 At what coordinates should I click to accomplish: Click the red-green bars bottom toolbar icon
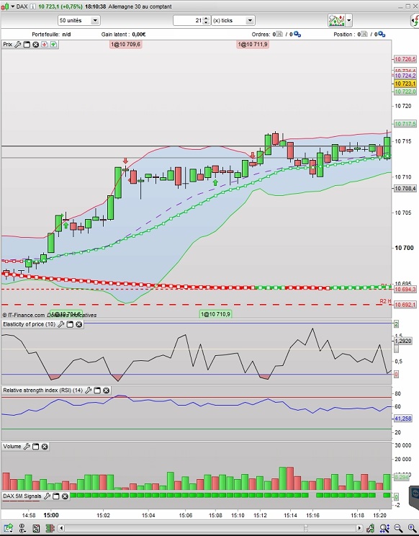50,528
